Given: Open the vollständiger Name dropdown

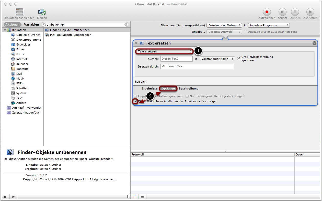Looking at the screenshot, I should pos(217,59).
